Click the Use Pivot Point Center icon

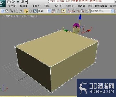click(x=53, y=11)
